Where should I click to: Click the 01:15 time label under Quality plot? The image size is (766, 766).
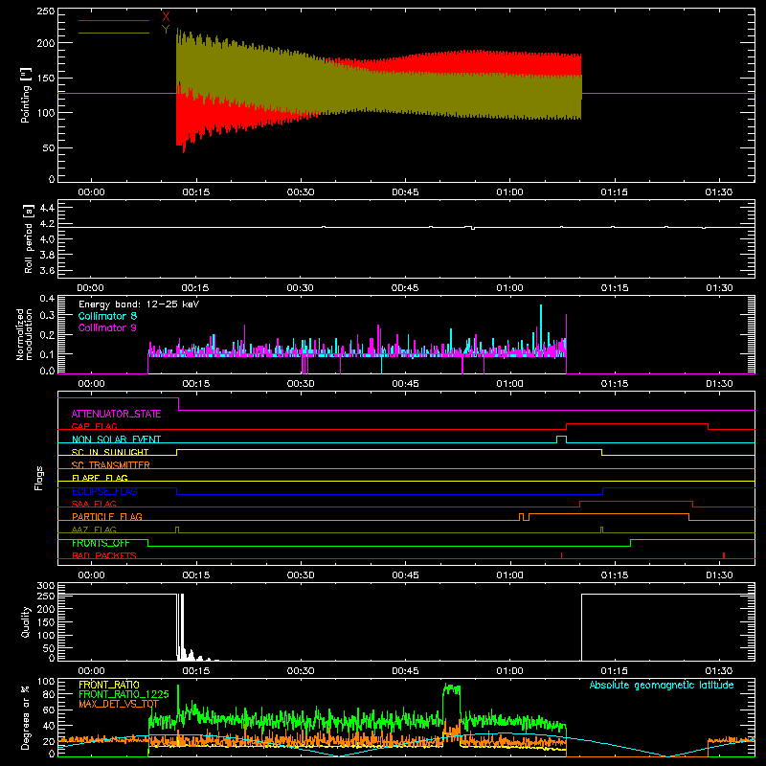pyautogui.click(x=614, y=671)
